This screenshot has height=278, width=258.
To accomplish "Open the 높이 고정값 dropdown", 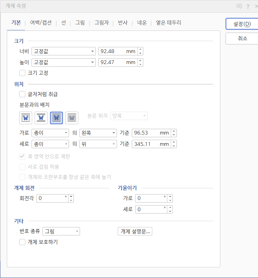I will pos(64,62).
